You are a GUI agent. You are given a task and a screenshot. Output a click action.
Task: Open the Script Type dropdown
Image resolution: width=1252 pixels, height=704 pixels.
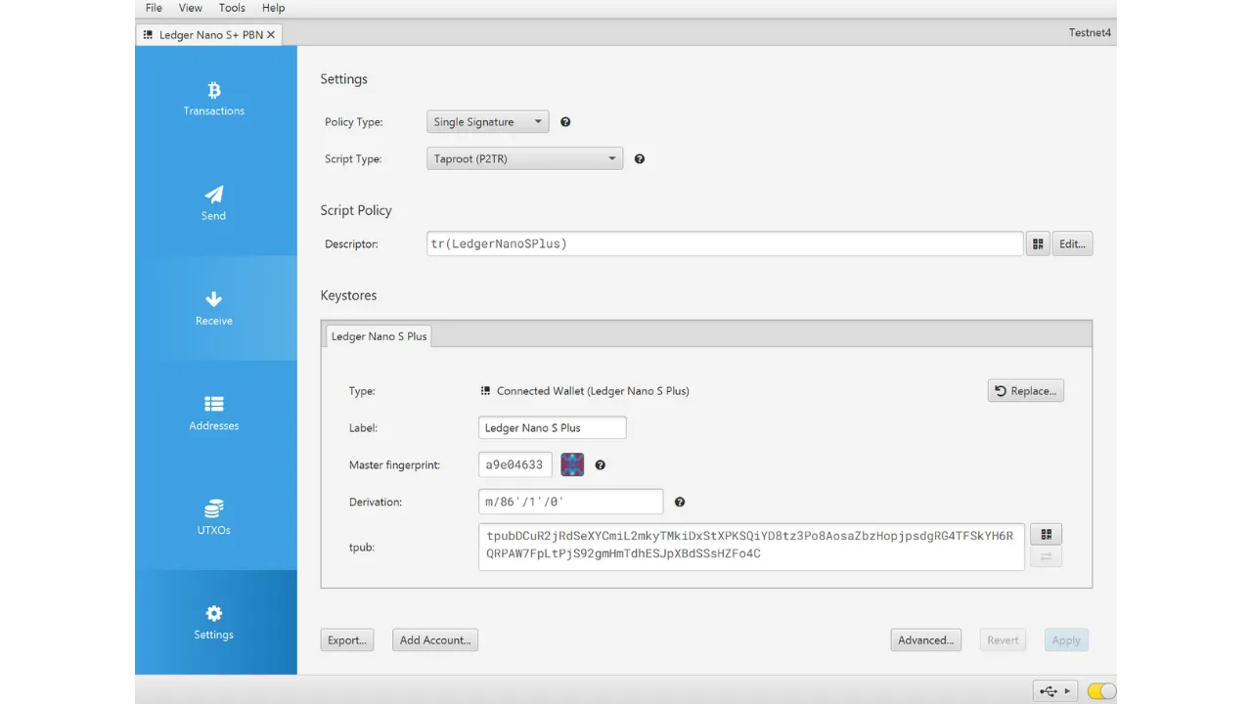[x=525, y=158]
